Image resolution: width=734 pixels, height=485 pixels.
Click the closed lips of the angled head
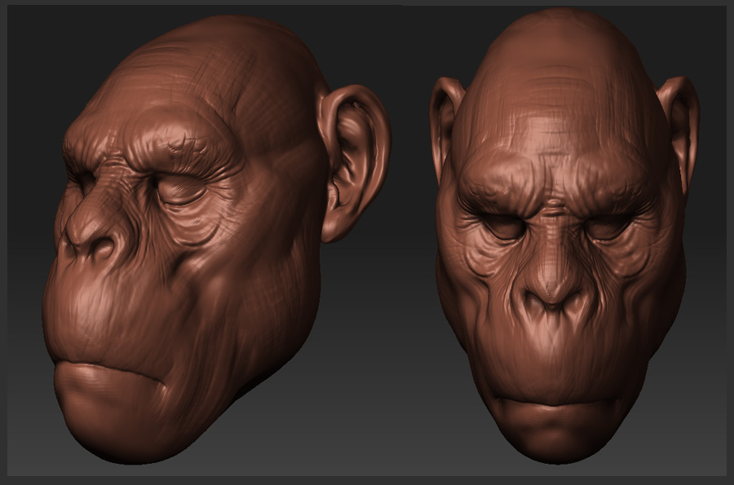click(x=98, y=377)
